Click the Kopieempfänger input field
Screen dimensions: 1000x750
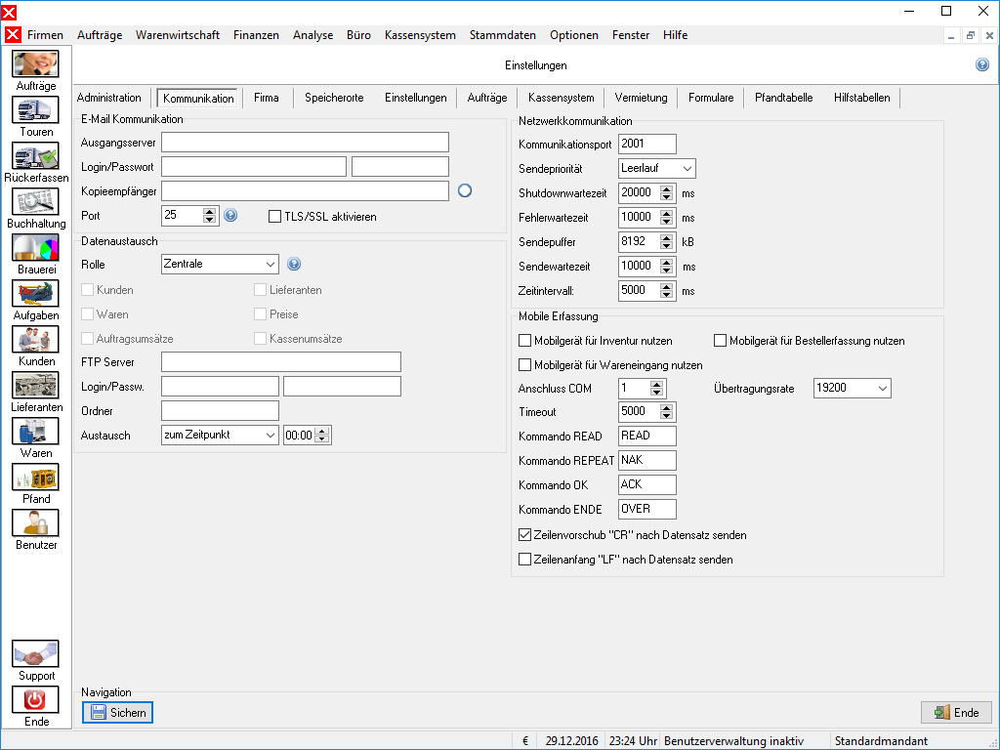point(305,190)
